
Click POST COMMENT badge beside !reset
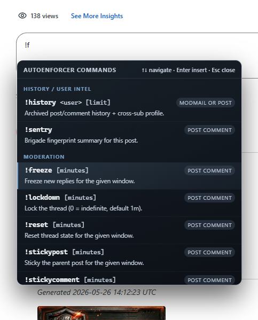[209, 225]
